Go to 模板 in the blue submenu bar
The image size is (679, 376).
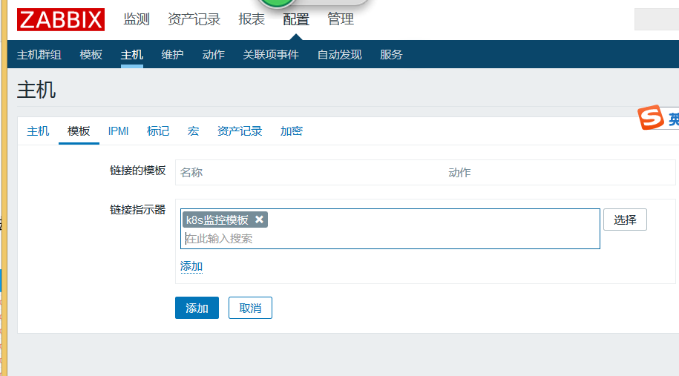pyautogui.click(x=91, y=55)
